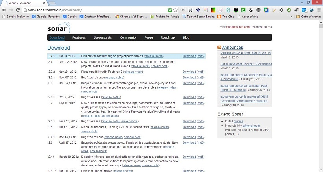
Task: Open the Announces heading link
Action: tap(232, 47)
